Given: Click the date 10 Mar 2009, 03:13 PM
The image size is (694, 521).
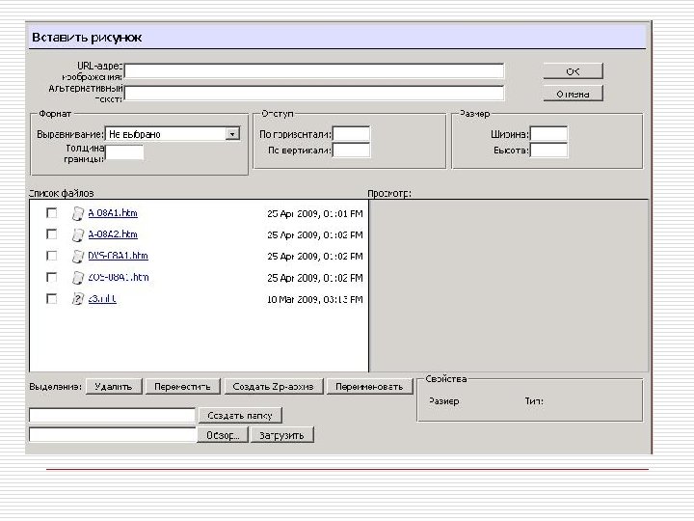Looking at the screenshot, I should pos(315,299).
